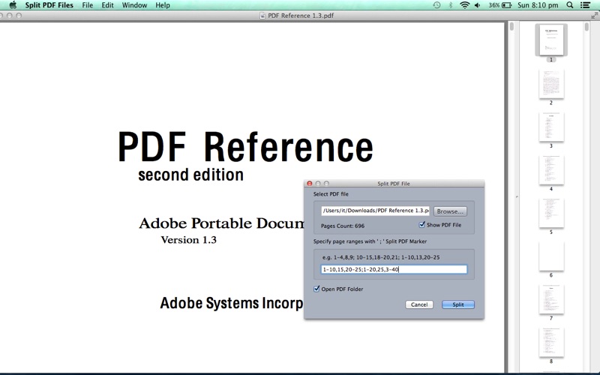Open the Apple menu
The image size is (600, 375).
click(x=13, y=5)
